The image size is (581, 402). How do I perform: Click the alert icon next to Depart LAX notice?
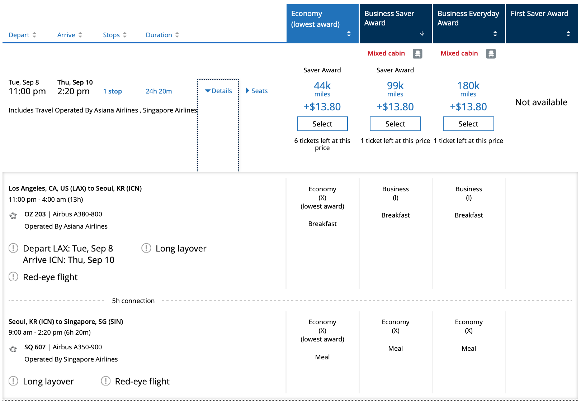tap(13, 248)
